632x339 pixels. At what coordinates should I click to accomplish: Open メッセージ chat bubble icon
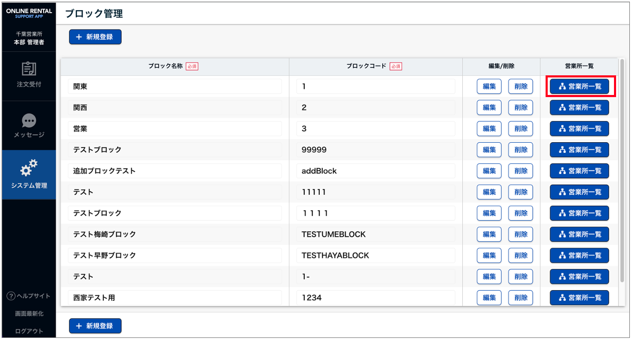pyautogui.click(x=29, y=121)
